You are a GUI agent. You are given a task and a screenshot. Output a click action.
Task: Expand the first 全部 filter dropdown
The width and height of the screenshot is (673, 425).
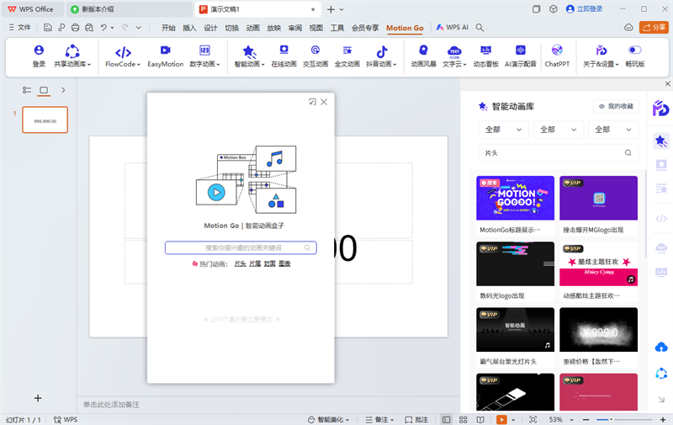point(503,130)
